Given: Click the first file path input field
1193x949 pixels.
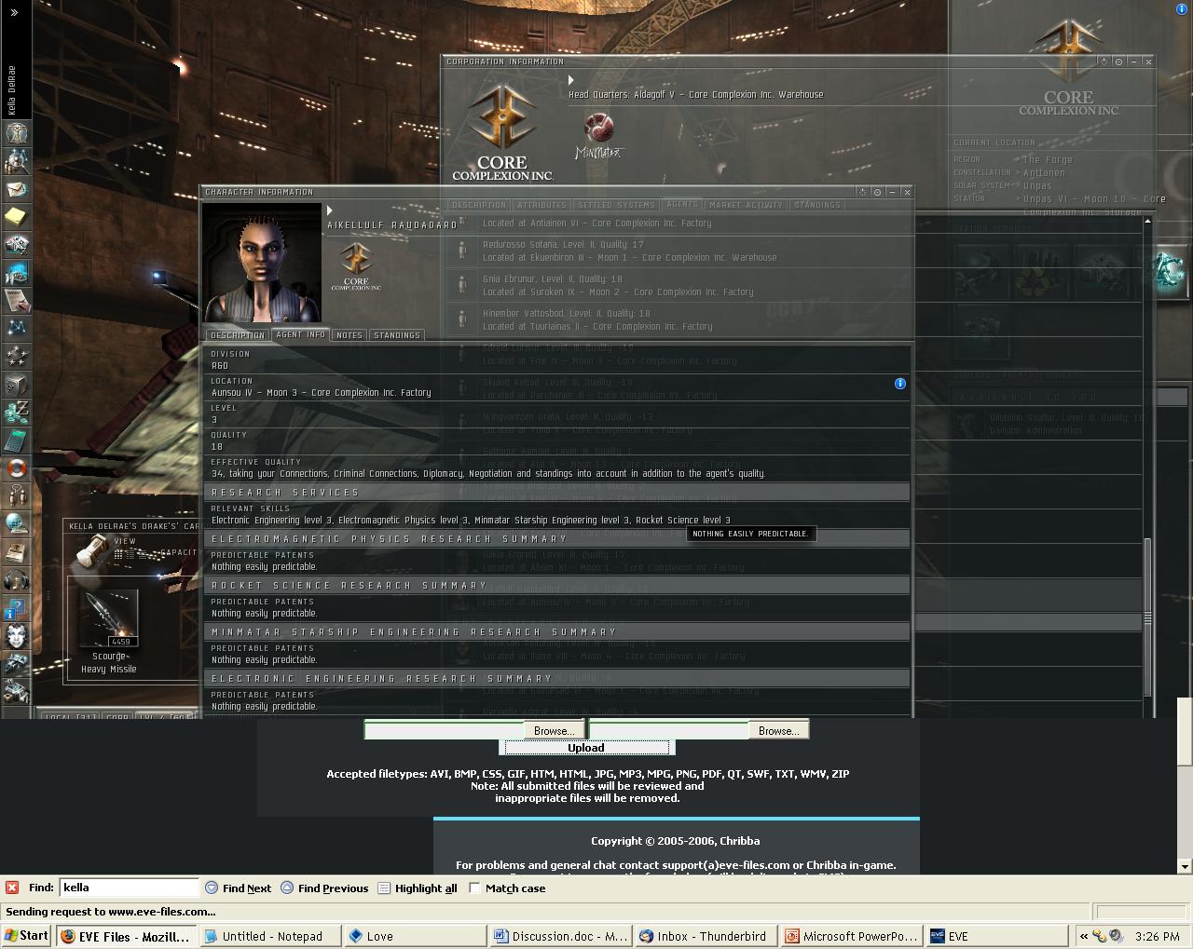Looking at the screenshot, I should click(x=444, y=731).
